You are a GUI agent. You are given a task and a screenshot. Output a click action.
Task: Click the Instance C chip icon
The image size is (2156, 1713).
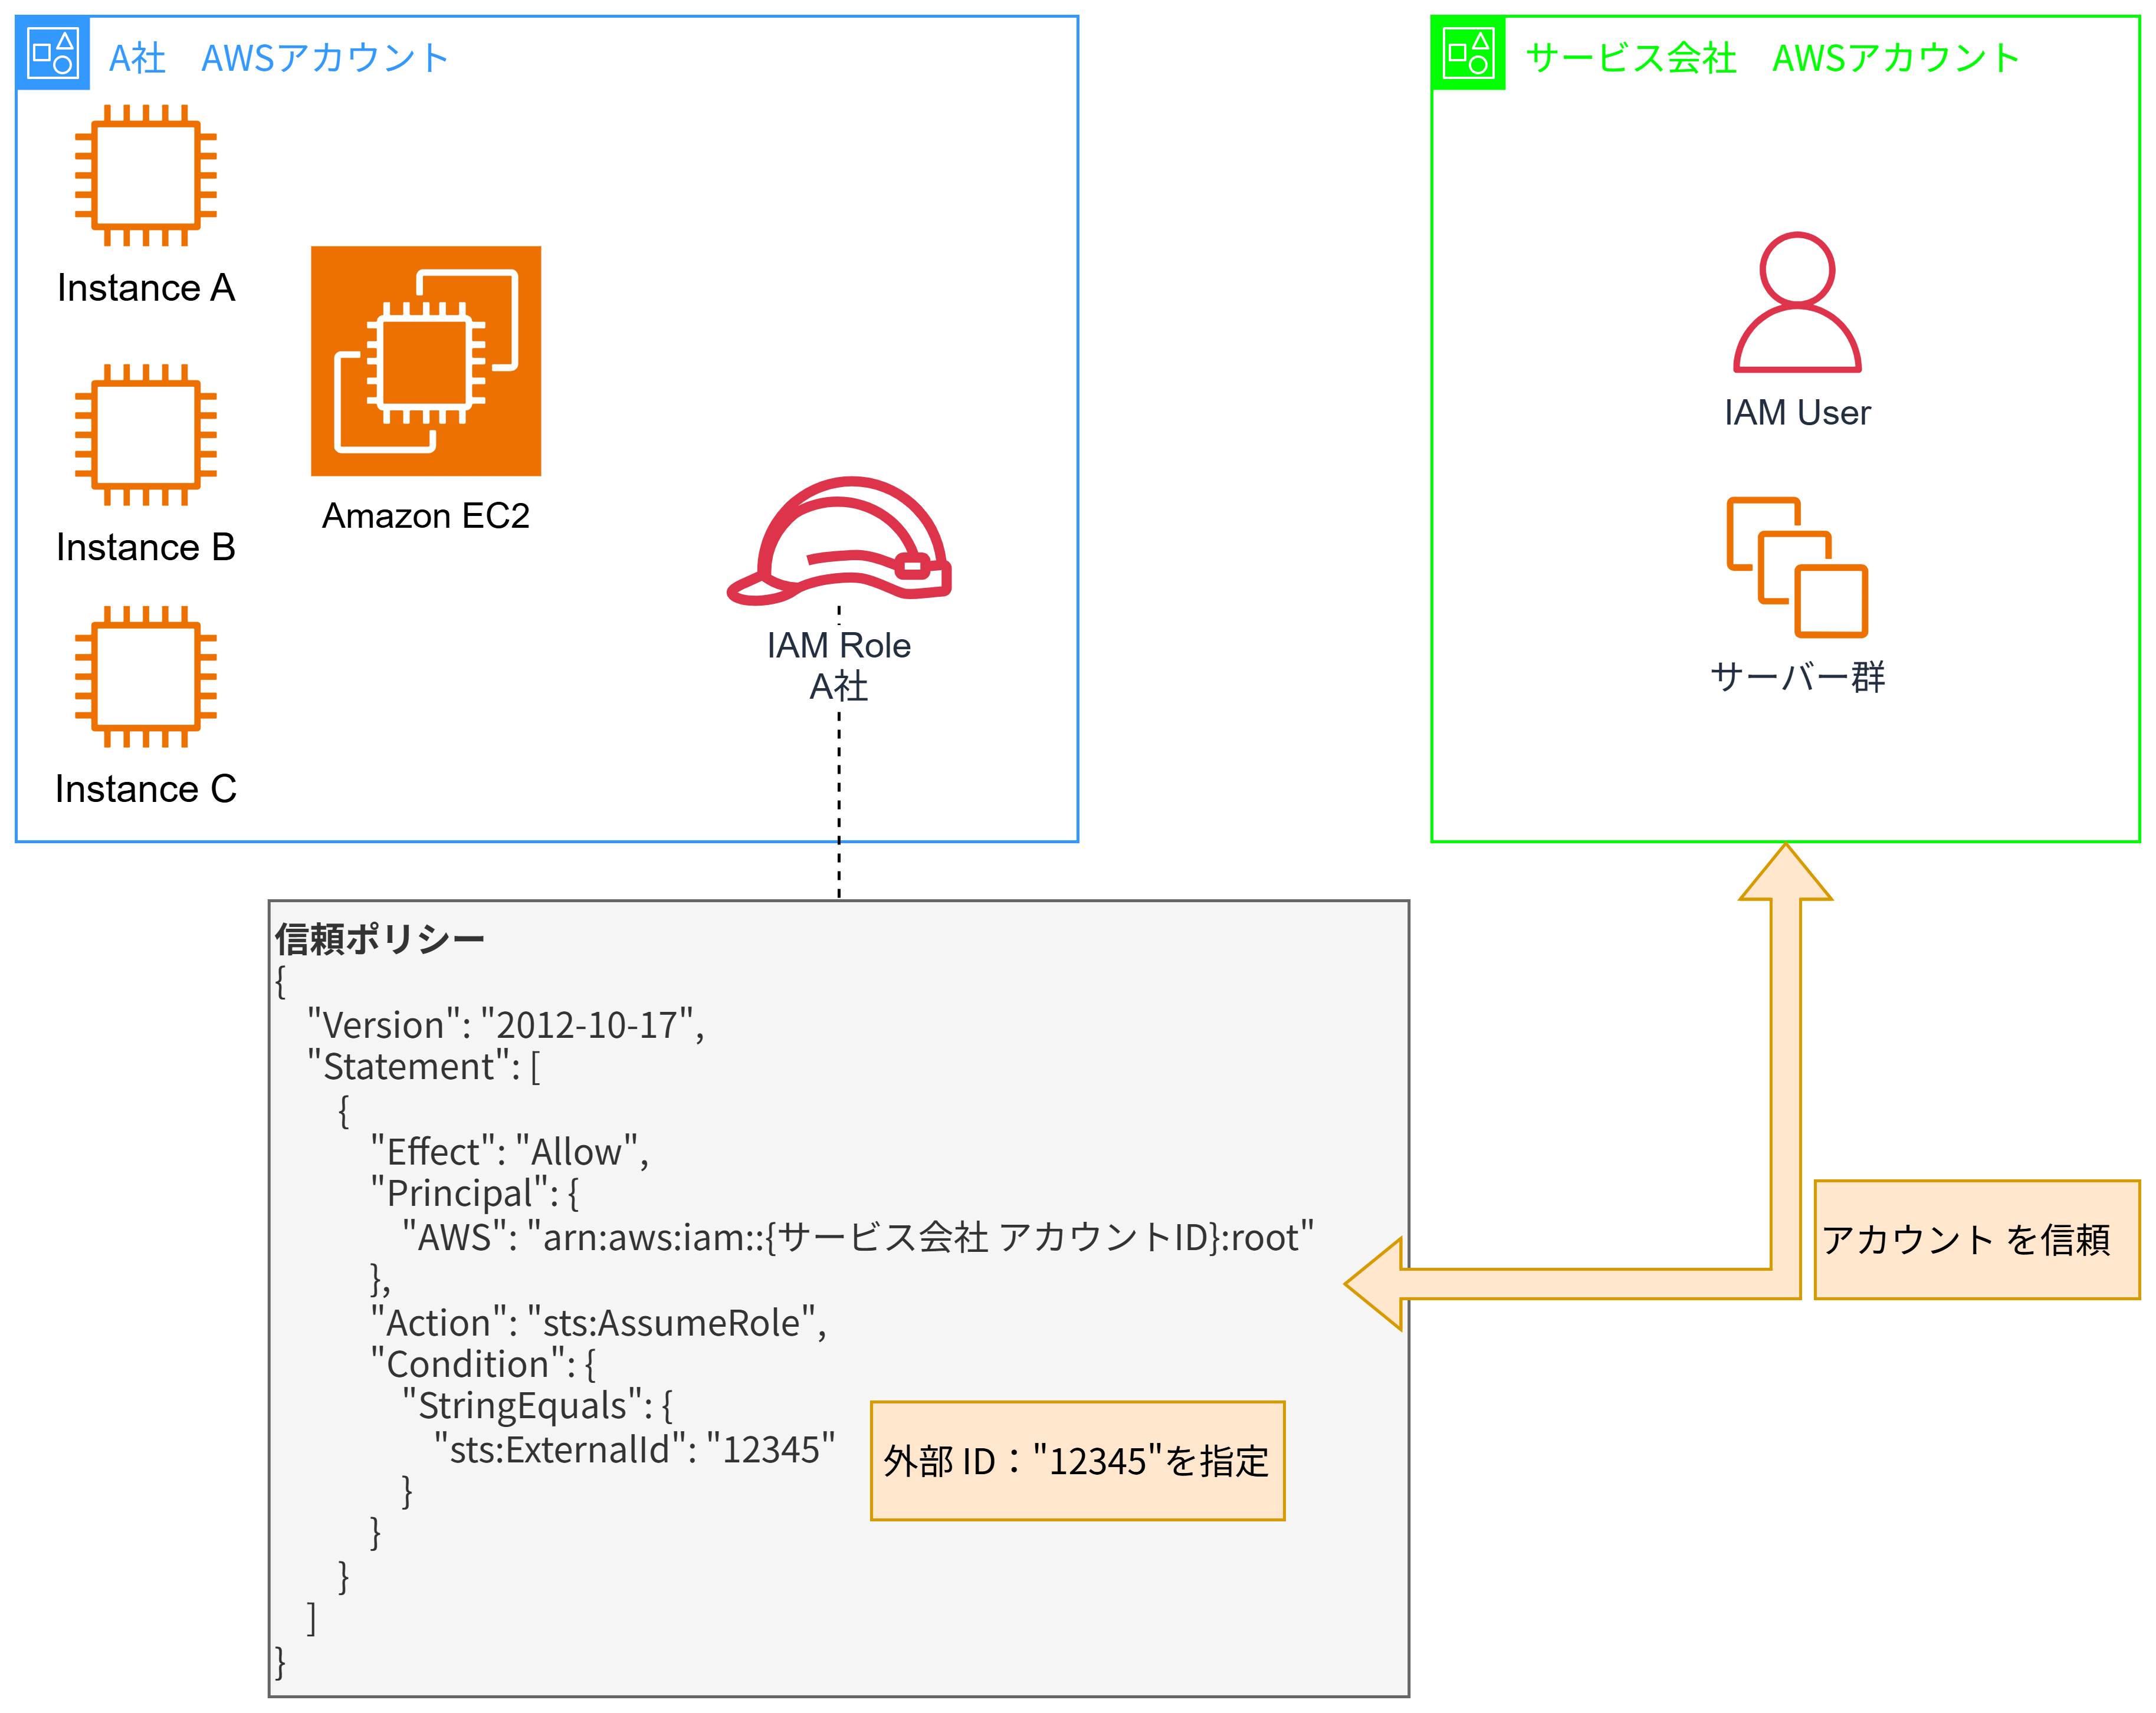(146, 676)
